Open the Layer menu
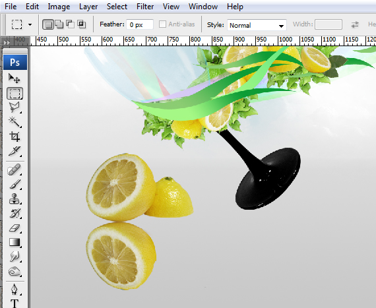Screen dimensions: 376x308 pyautogui.click(x=88, y=7)
